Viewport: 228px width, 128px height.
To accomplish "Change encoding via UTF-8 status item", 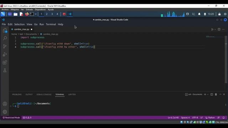I will click(x=195, y=118).
